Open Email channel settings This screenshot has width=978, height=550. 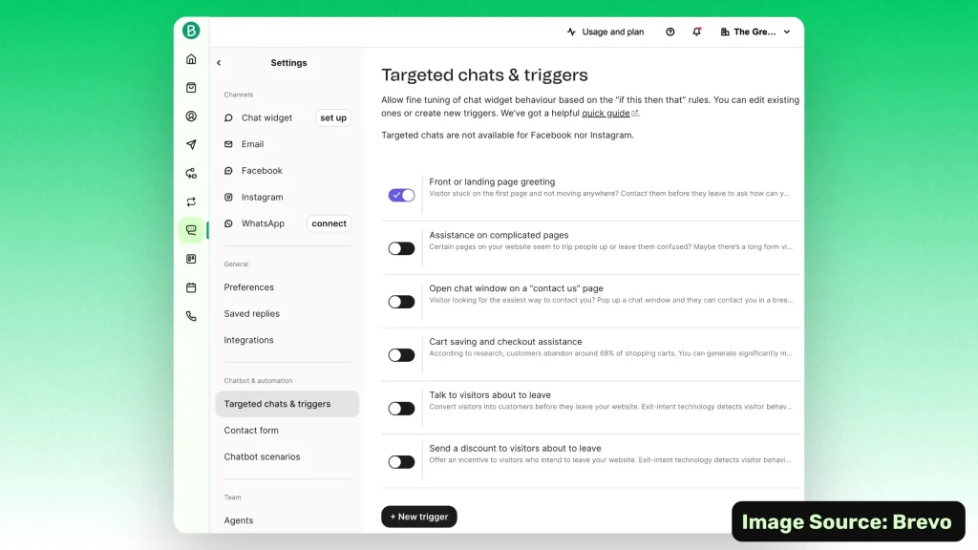252,144
